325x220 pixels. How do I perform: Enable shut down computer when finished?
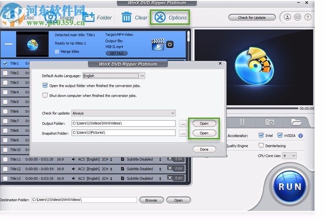45,95
